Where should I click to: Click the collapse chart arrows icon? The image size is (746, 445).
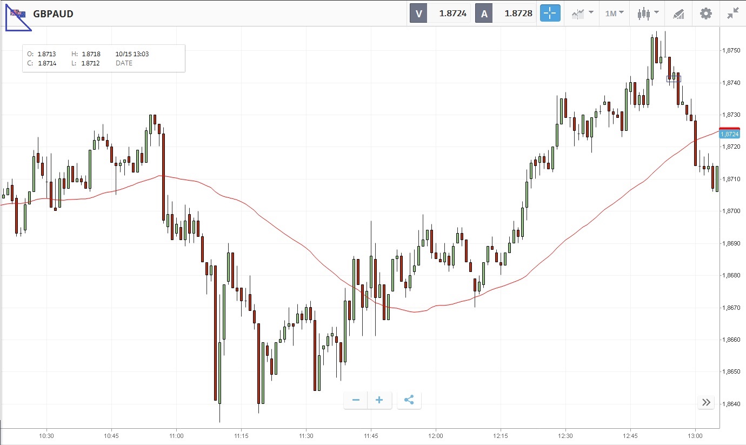[732, 14]
